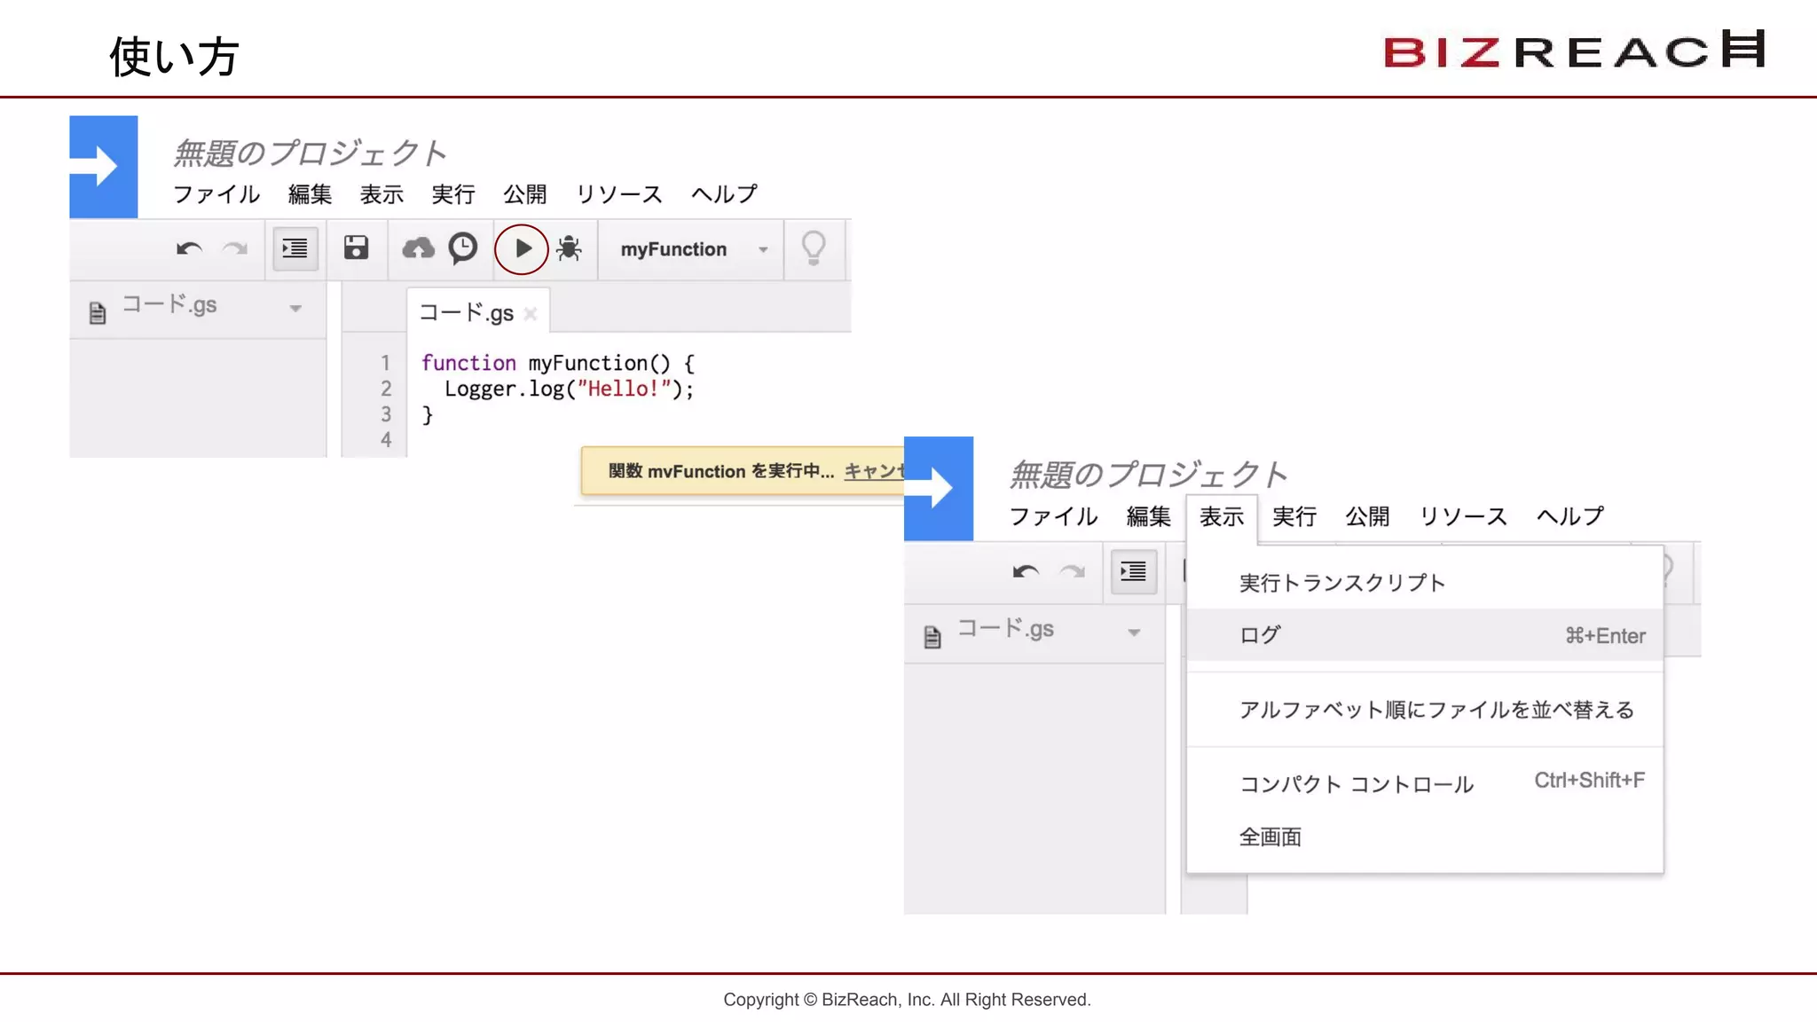Open the 実行 menu in left menu bar
Screen dimensions: 1817x1022
click(452, 194)
